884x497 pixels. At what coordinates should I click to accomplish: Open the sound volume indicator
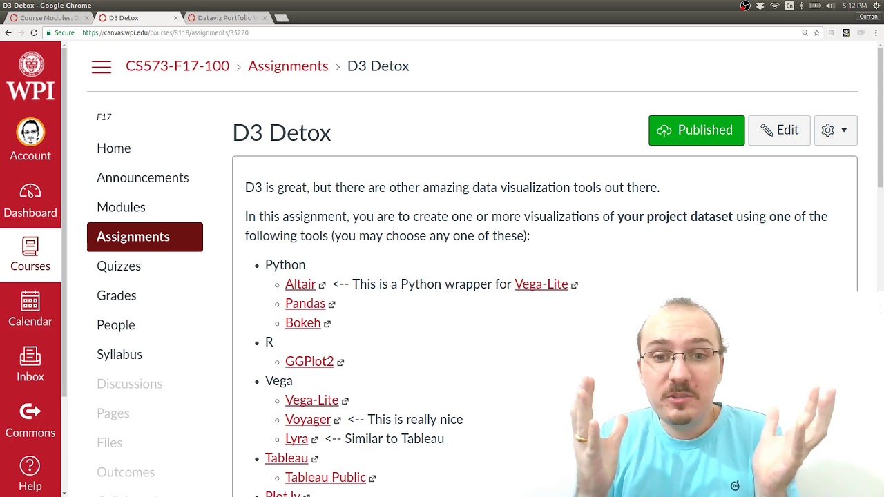830,6
